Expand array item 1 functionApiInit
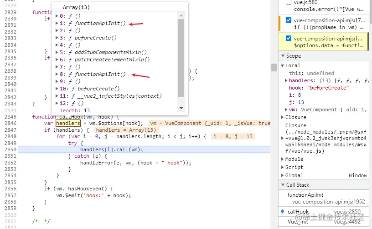372x229 pixels. [x=57, y=23]
